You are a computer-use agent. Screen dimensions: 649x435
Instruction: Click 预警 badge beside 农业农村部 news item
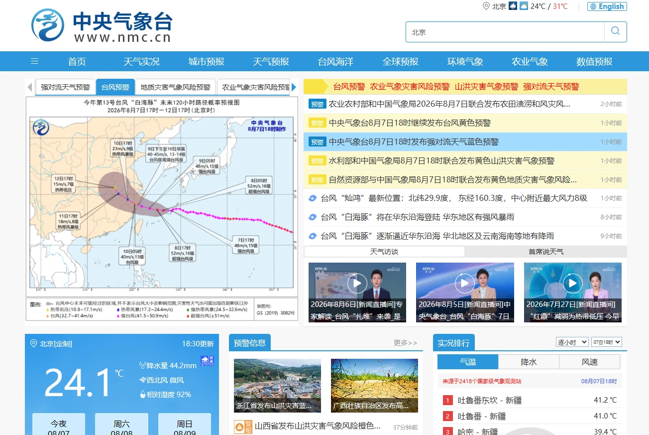click(317, 104)
